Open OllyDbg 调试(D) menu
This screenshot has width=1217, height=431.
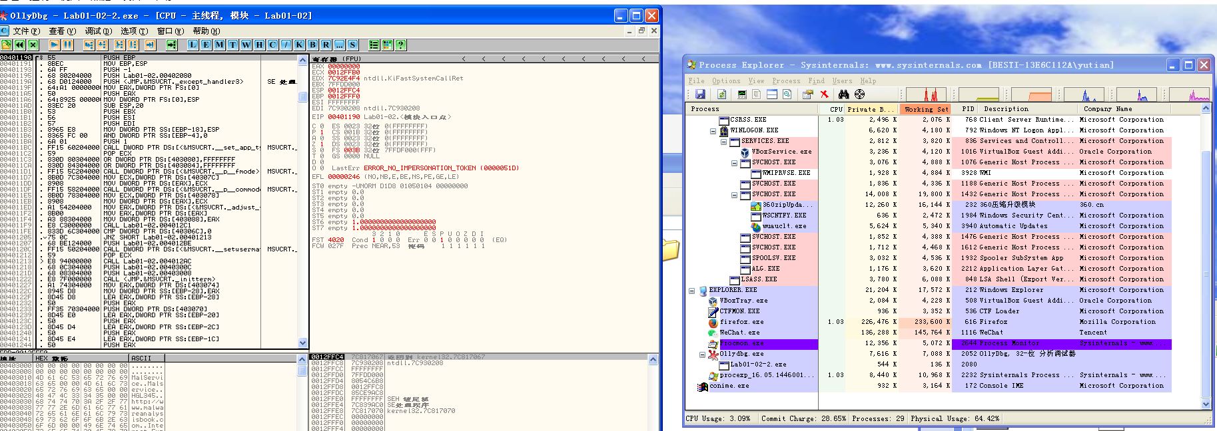click(x=98, y=31)
